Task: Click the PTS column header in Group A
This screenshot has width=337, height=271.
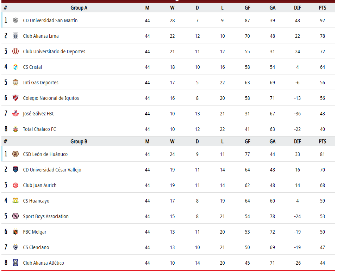Action: click(322, 8)
